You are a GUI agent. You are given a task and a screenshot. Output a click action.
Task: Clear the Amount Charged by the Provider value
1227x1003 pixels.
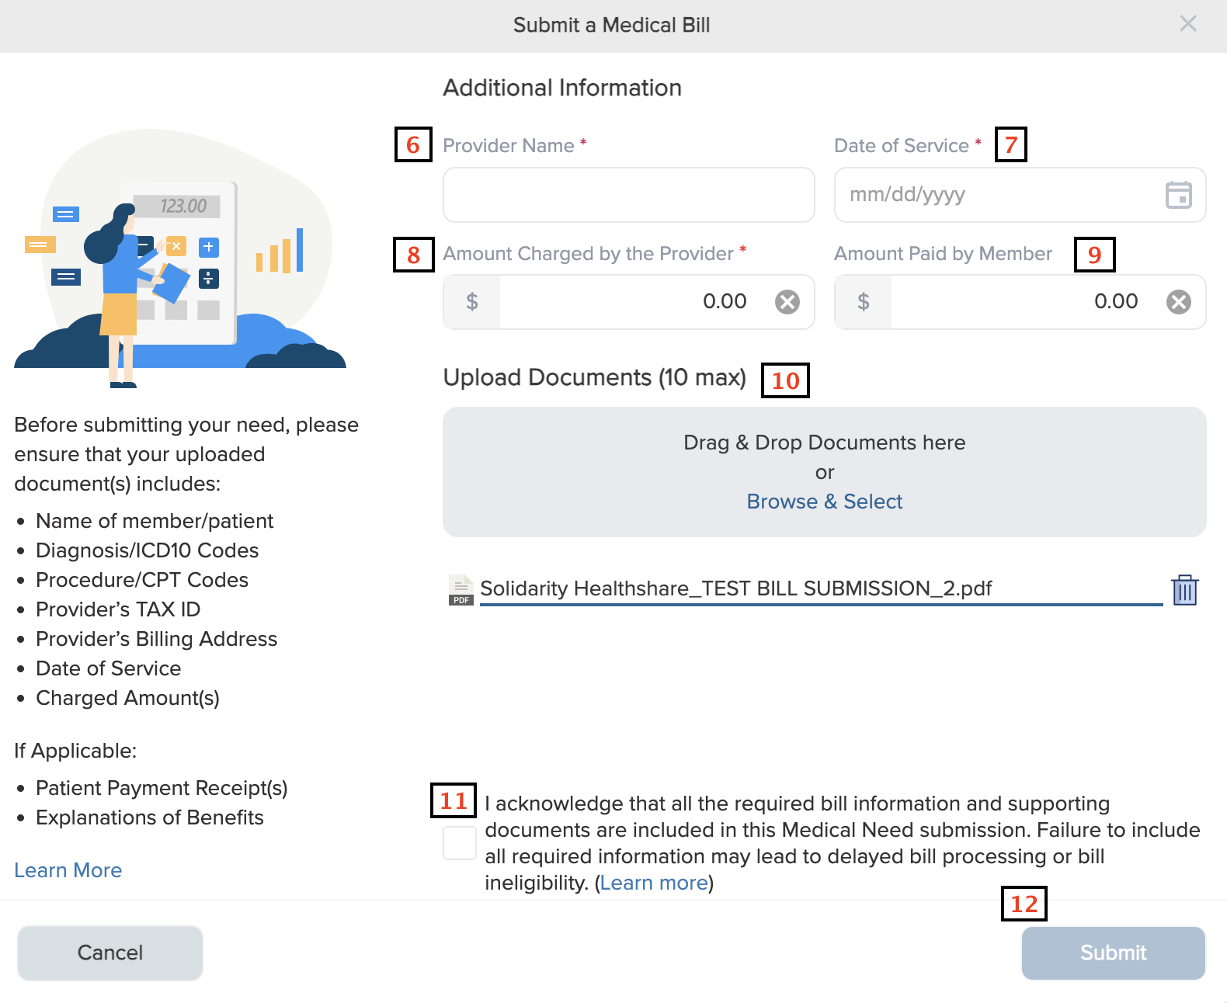[787, 302]
